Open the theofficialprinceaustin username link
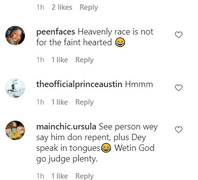198x180 pixels. tap(79, 84)
